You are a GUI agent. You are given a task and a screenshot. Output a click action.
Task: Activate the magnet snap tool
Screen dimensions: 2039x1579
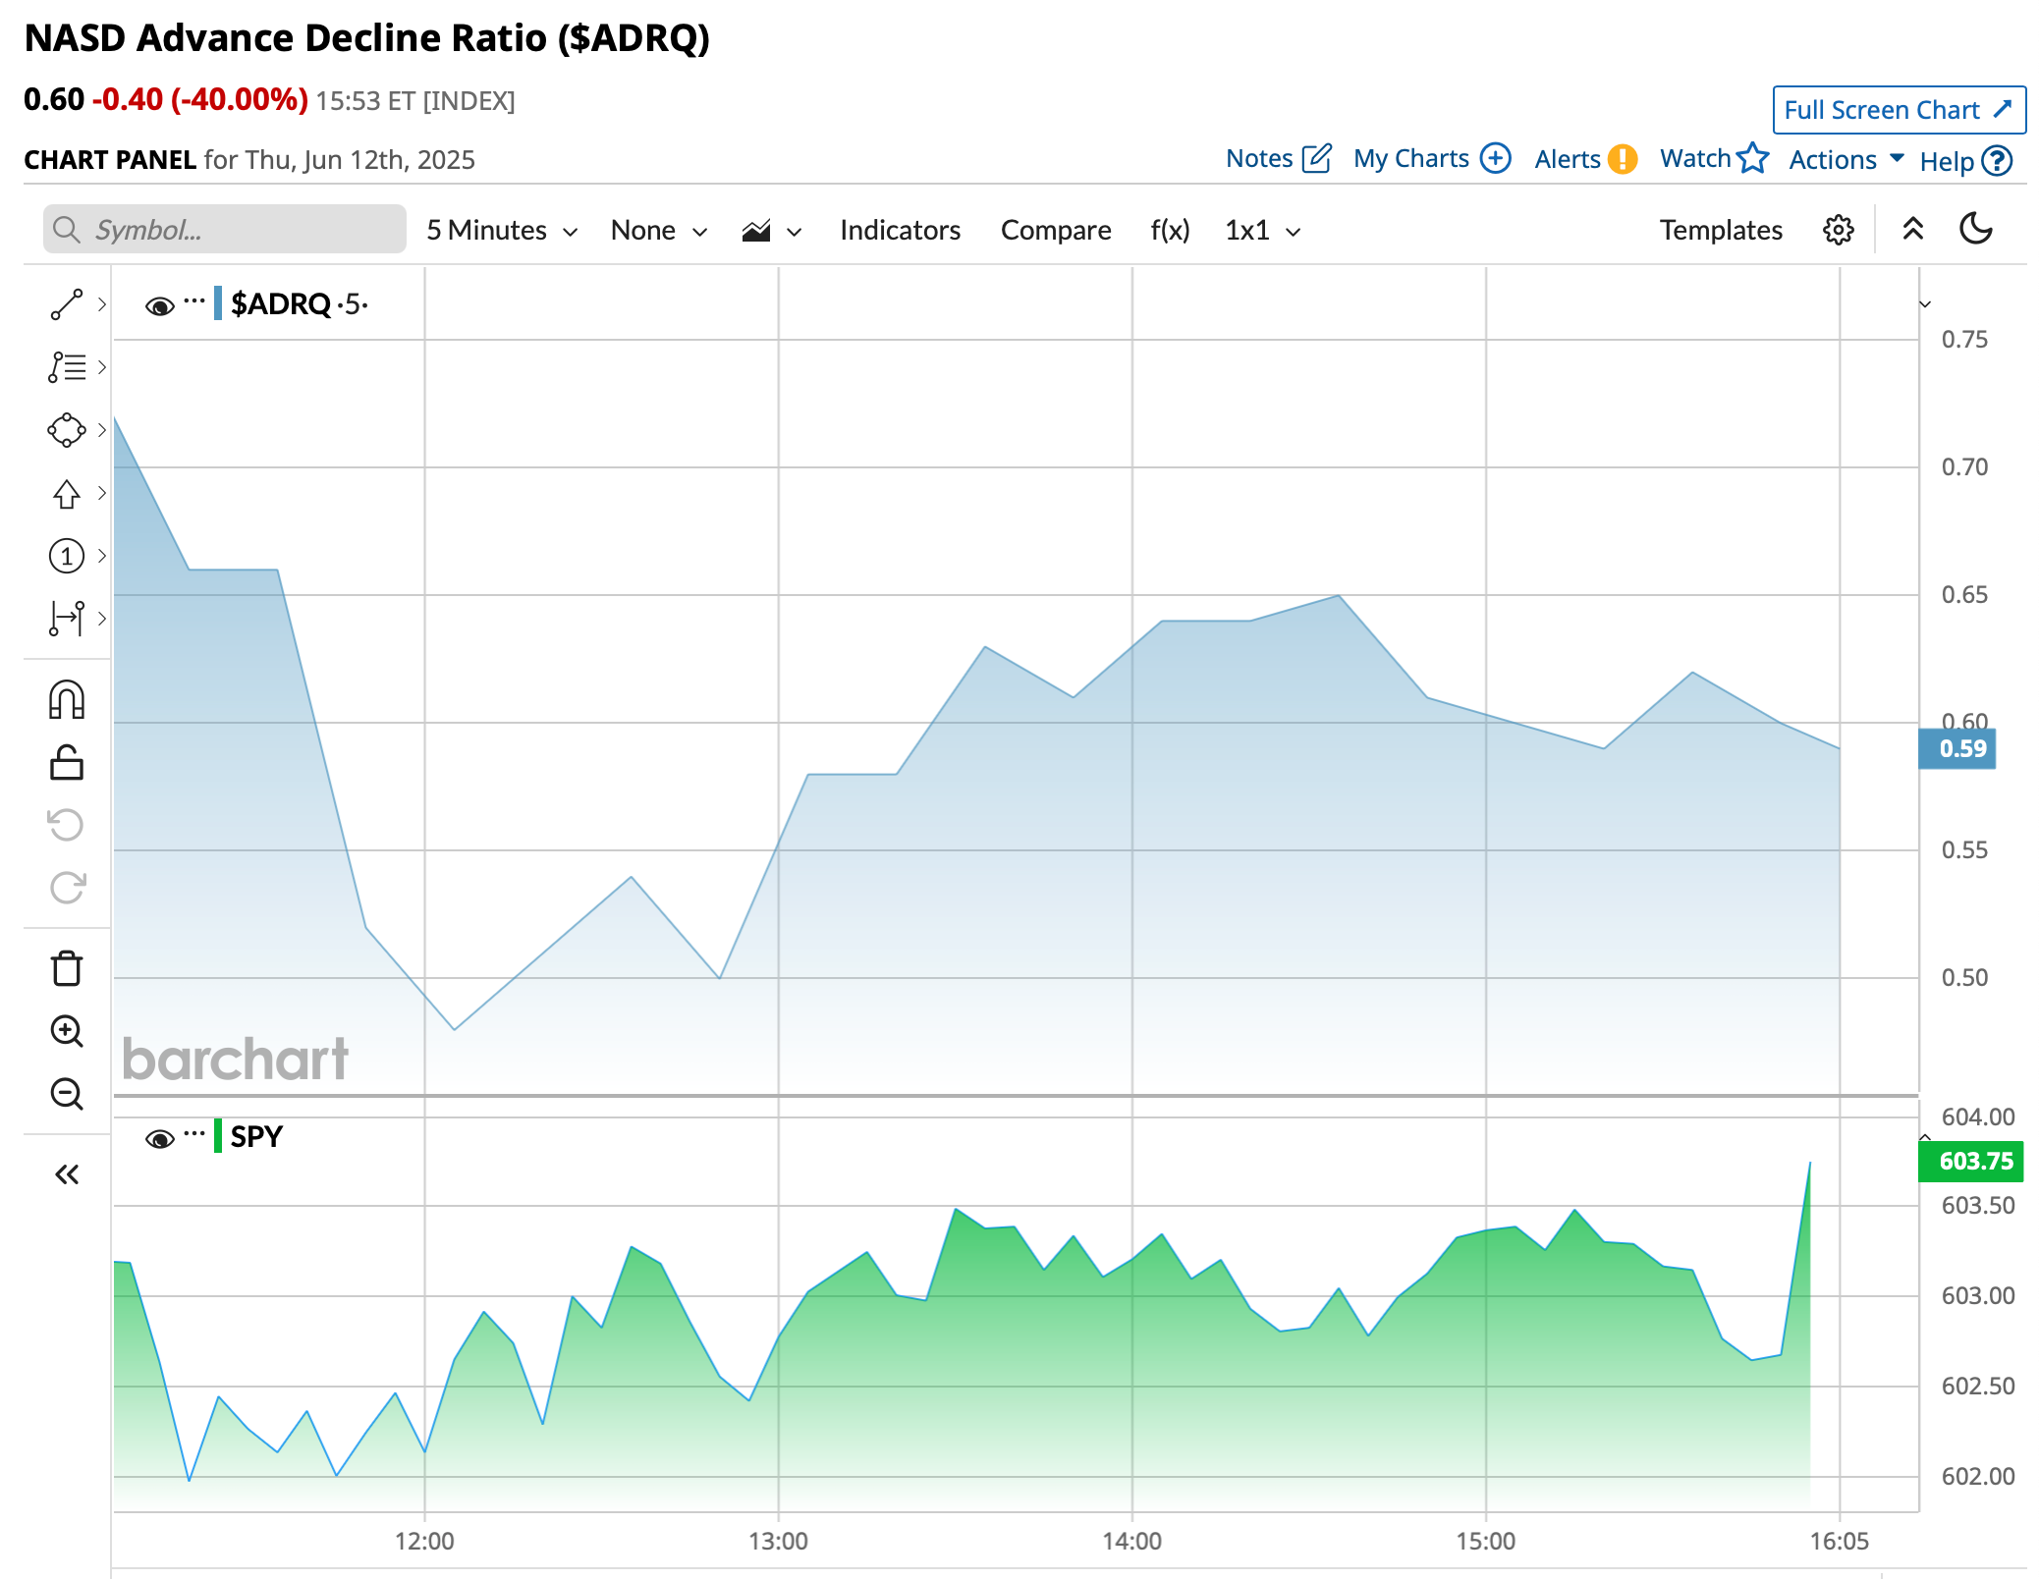click(x=66, y=700)
